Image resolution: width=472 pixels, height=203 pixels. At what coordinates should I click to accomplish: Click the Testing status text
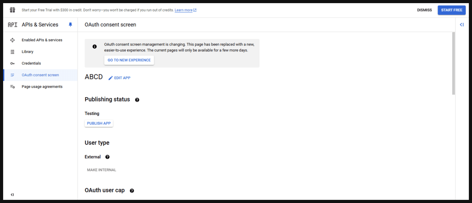click(92, 113)
